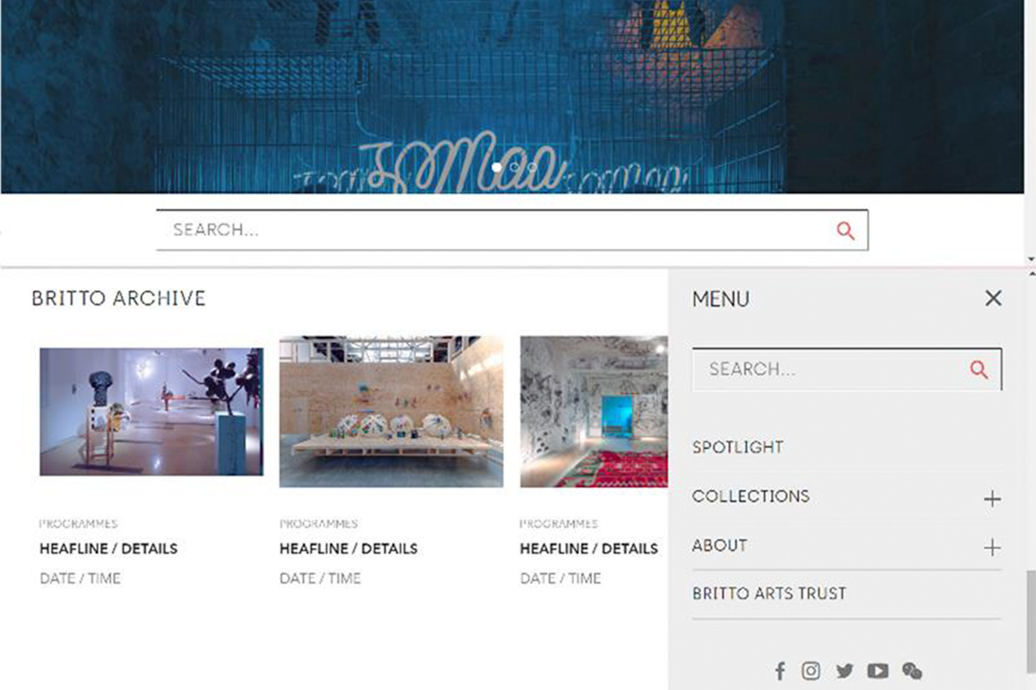Viewport: 1036px width, 690px height.
Task: Open the BRITTO ARTS TRUST menu item
Action: point(769,594)
